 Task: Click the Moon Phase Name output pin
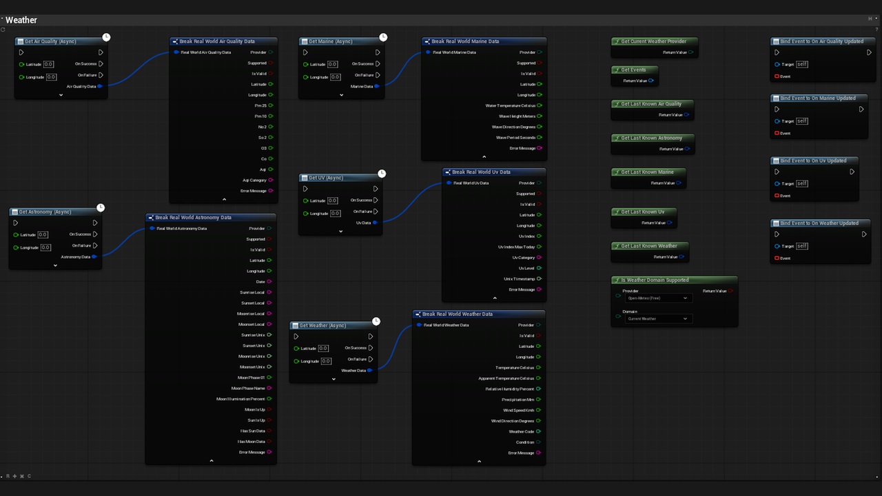point(269,388)
